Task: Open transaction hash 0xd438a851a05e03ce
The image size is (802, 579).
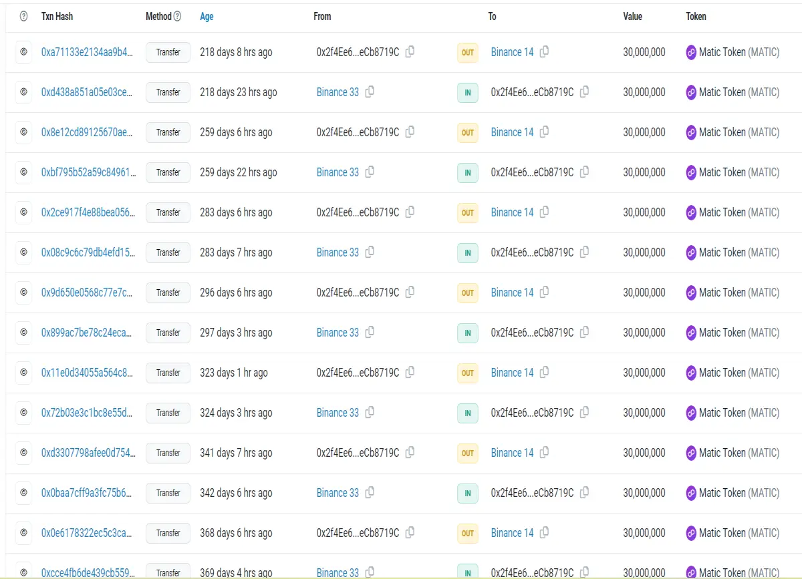Action: tap(88, 92)
